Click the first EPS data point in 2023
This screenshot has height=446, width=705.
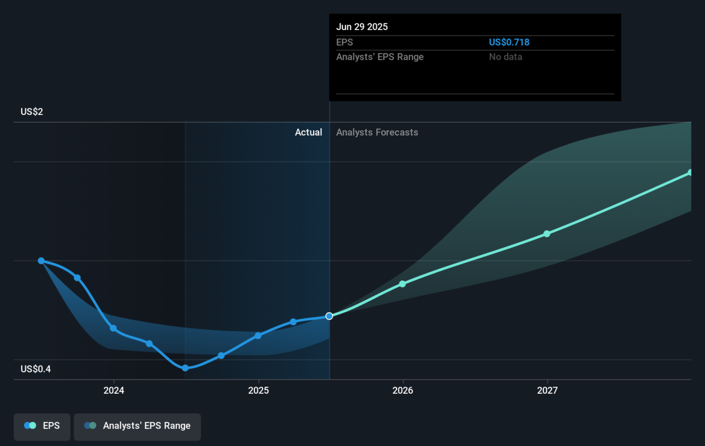click(x=41, y=261)
